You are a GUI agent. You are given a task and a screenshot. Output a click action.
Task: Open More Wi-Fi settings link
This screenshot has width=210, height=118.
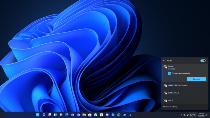170,107
